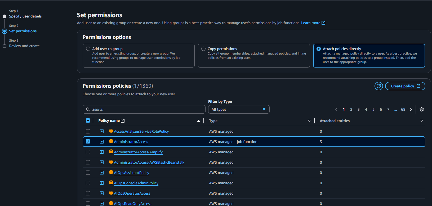Expand the AIOpsReadOnlyAccess row details

point(102,204)
